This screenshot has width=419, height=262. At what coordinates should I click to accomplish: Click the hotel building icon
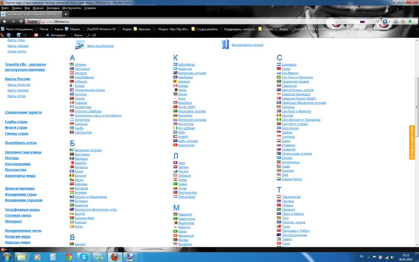tap(225, 44)
